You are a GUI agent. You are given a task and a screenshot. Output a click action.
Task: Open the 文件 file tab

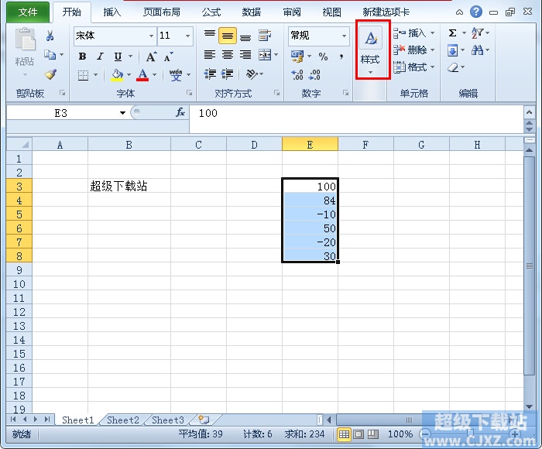[x=28, y=12]
